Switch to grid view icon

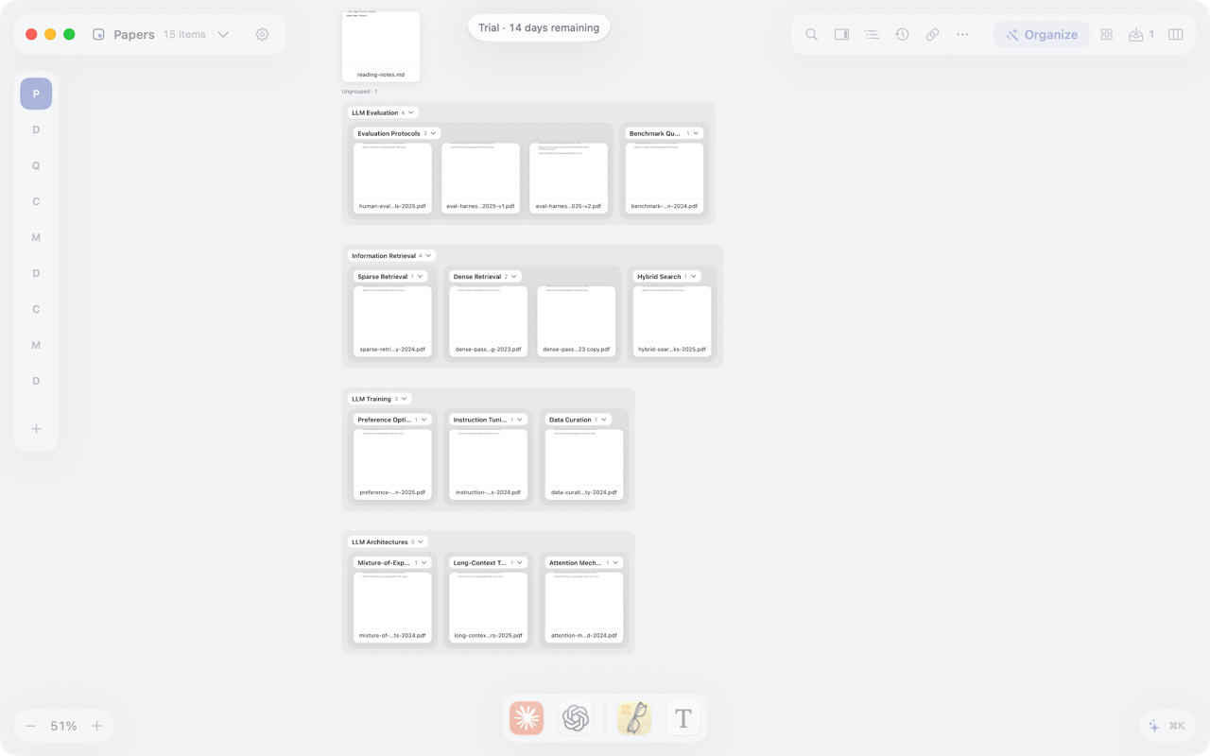click(1106, 35)
